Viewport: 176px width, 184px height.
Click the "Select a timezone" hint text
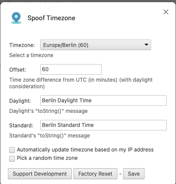pyautogui.click(x=31, y=55)
